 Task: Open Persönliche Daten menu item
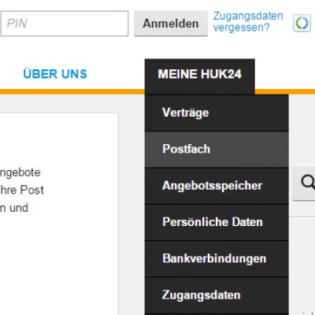tap(217, 222)
